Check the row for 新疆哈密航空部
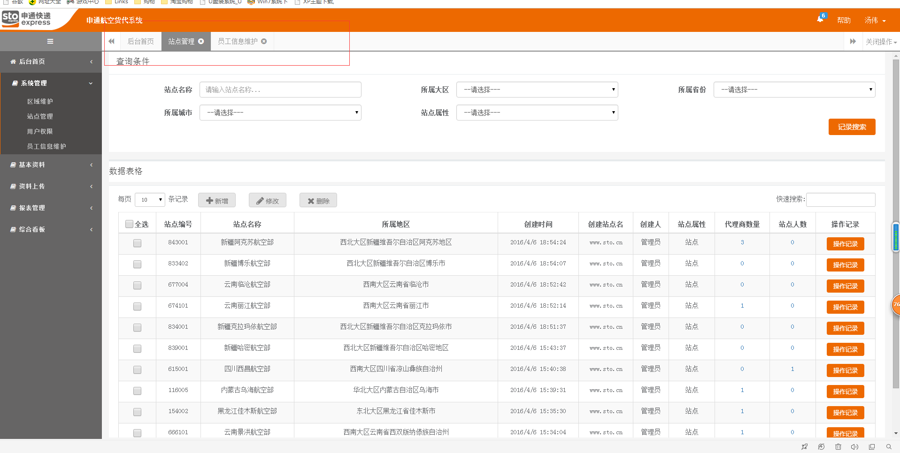The height and width of the screenshot is (453, 900). tap(137, 349)
